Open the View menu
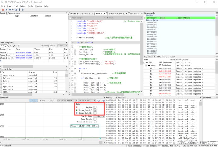The height and width of the screenshot is (147, 218). [x=9, y=6]
